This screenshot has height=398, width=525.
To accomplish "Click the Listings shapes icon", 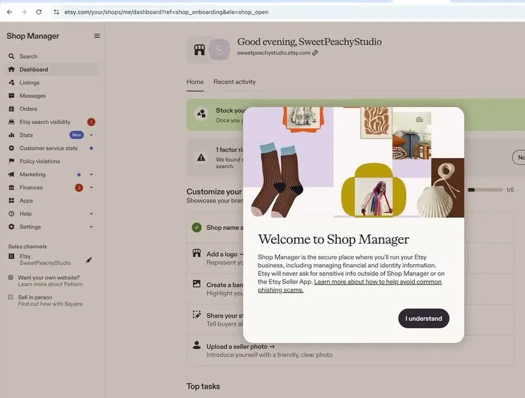I will pos(12,82).
